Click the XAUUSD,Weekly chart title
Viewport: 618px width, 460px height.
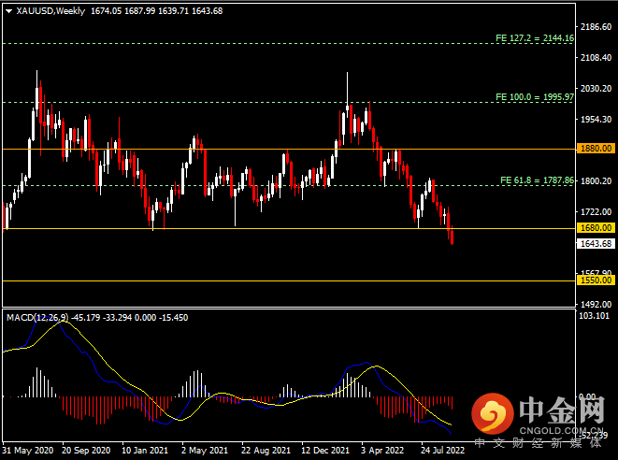point(50,11)
